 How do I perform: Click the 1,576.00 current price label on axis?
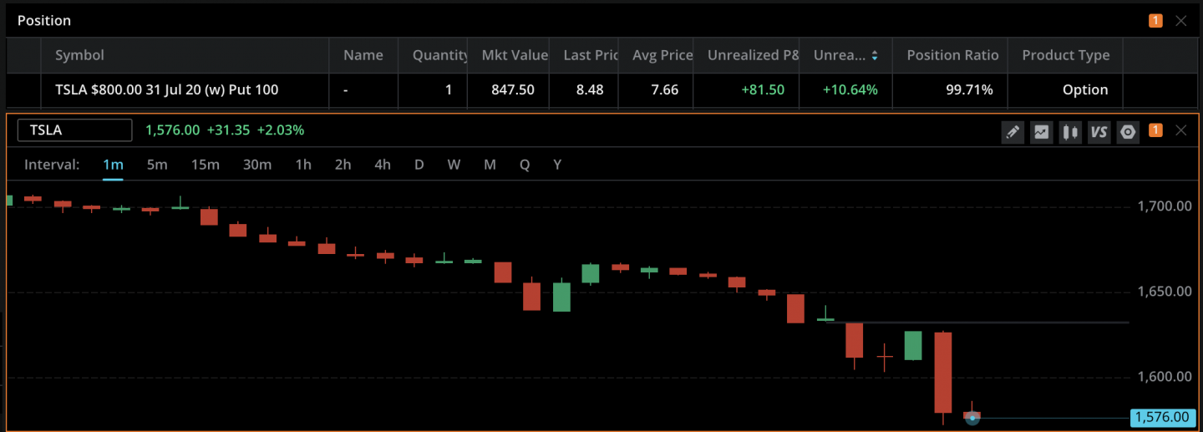[1163, 417]
